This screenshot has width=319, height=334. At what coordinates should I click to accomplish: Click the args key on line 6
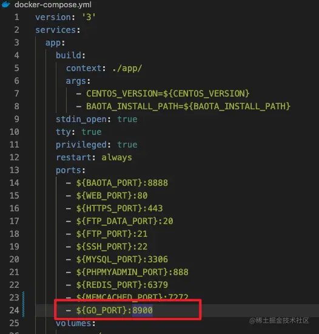coord(76,81)
